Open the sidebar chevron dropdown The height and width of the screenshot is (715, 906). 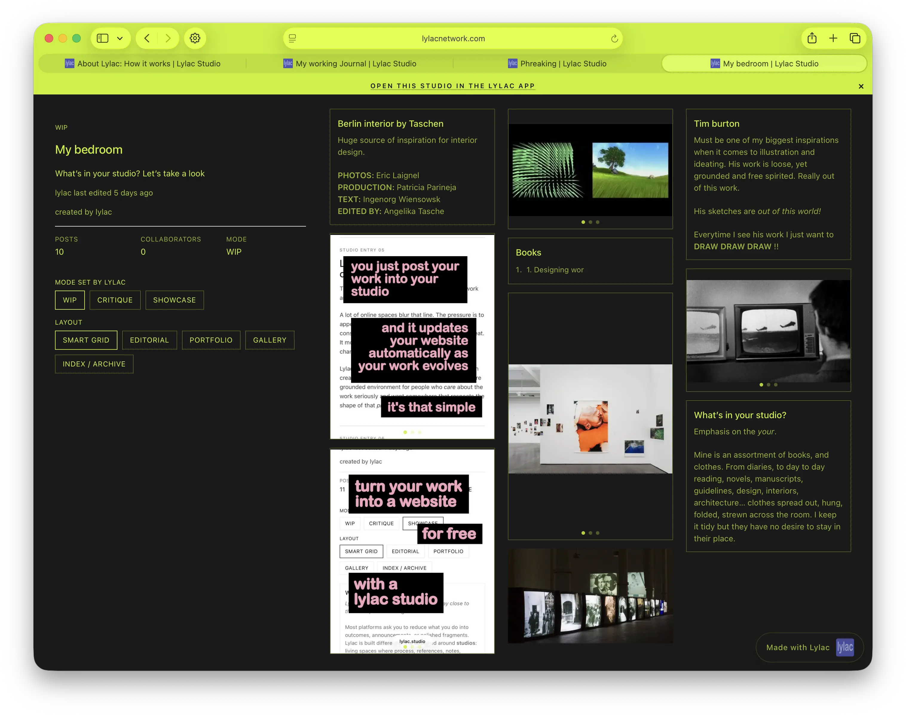pos(120,38)
